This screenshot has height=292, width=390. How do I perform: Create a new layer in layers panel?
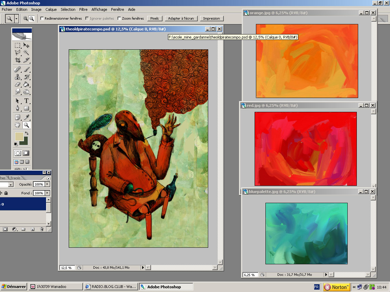coord(32,229)
